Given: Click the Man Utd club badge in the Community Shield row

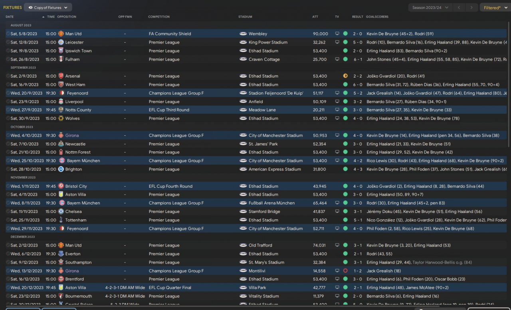Looking at the screenshot, I should point(61,34).
